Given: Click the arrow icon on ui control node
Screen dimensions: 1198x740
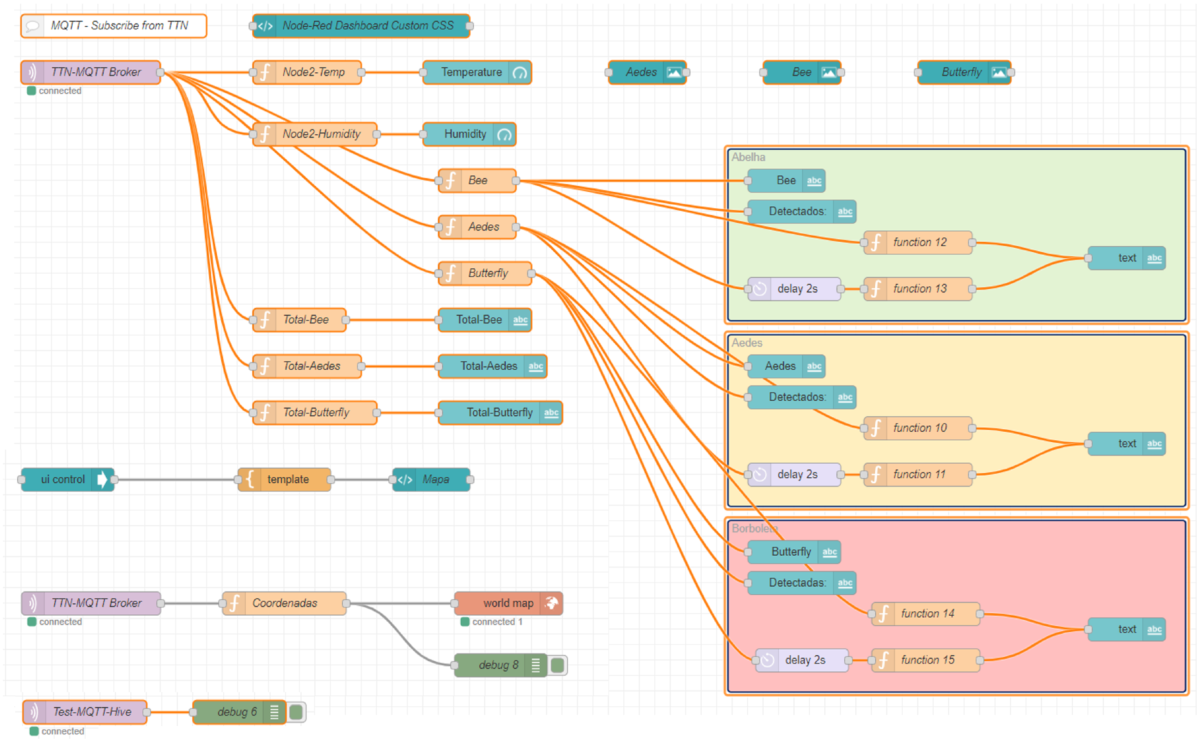Looking at the screenshot, I should [x=102, y=479].
